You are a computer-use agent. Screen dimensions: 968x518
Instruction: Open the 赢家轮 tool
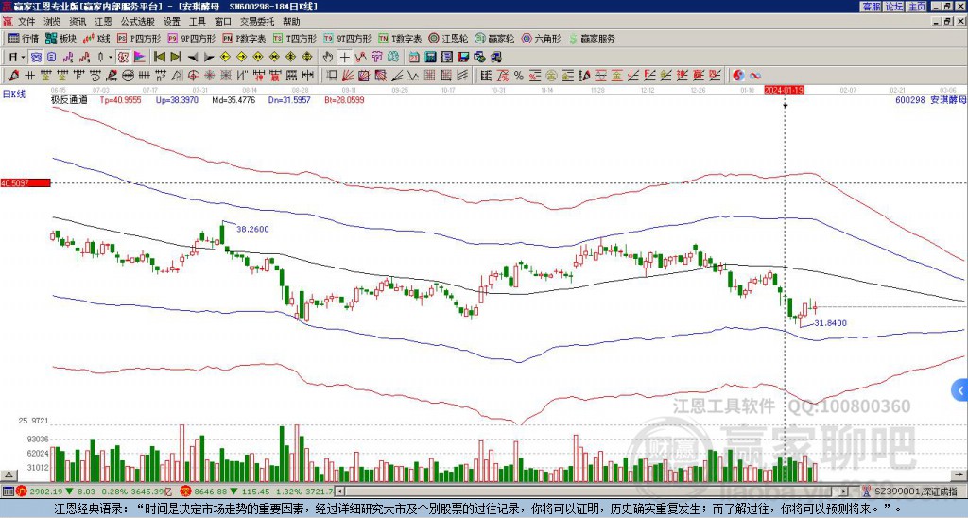coord(494,38)
